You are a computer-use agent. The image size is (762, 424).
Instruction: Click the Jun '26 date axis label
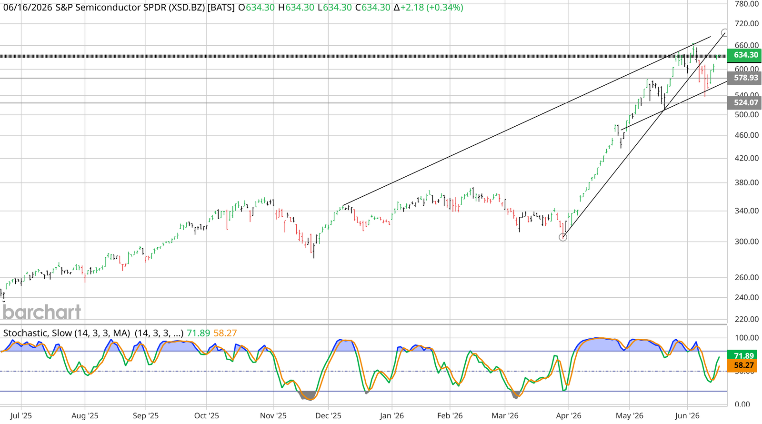pos(687,416)
